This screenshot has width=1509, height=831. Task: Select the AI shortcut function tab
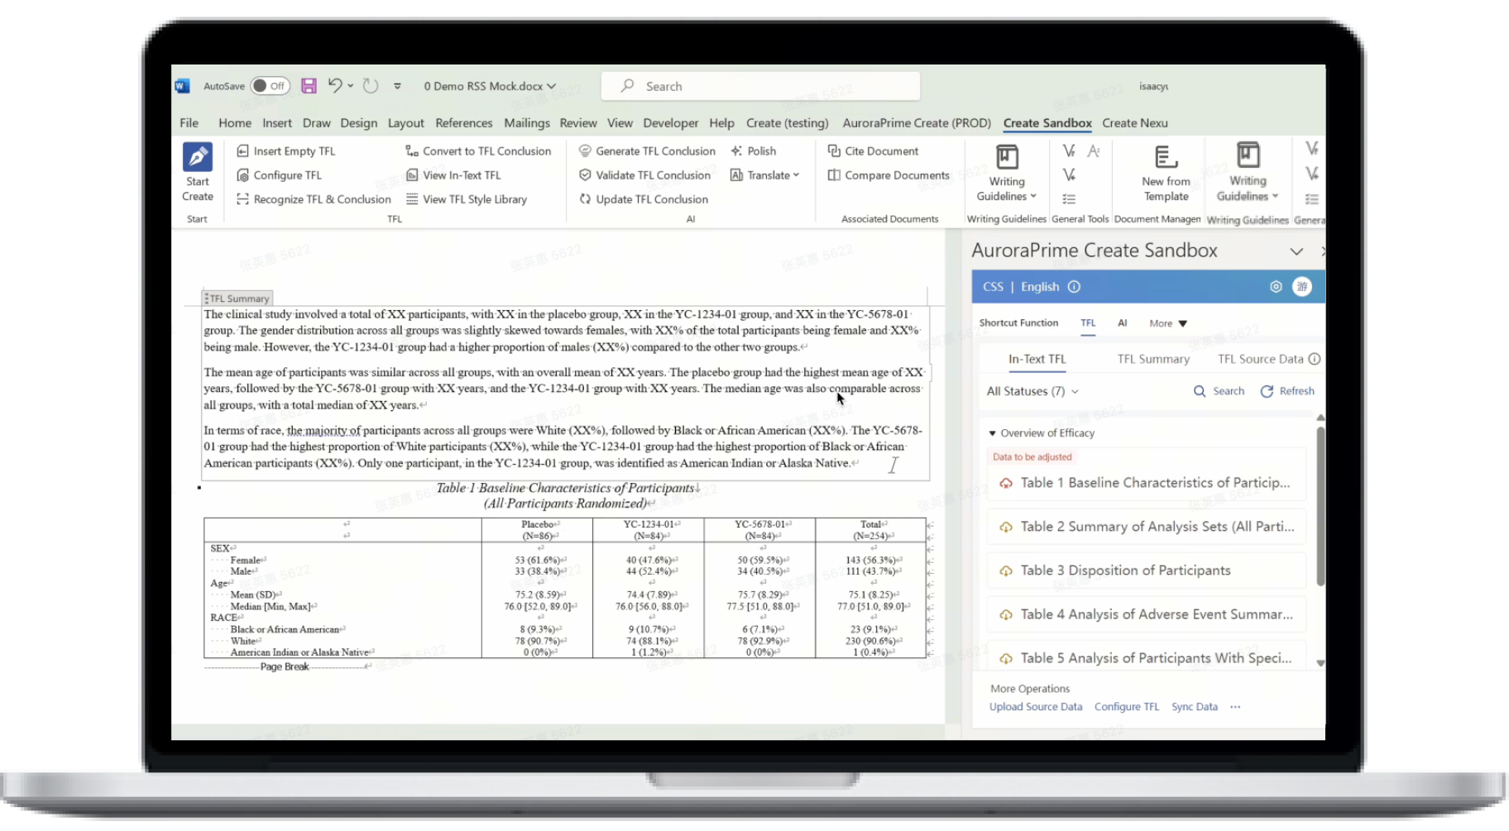(1123, 323)
